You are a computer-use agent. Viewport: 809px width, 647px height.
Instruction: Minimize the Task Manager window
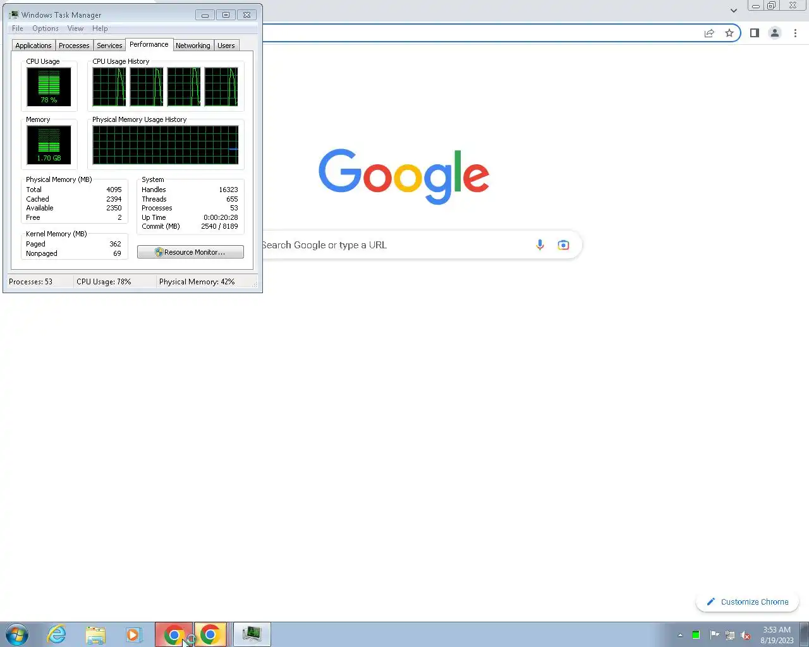click(205, 15)
